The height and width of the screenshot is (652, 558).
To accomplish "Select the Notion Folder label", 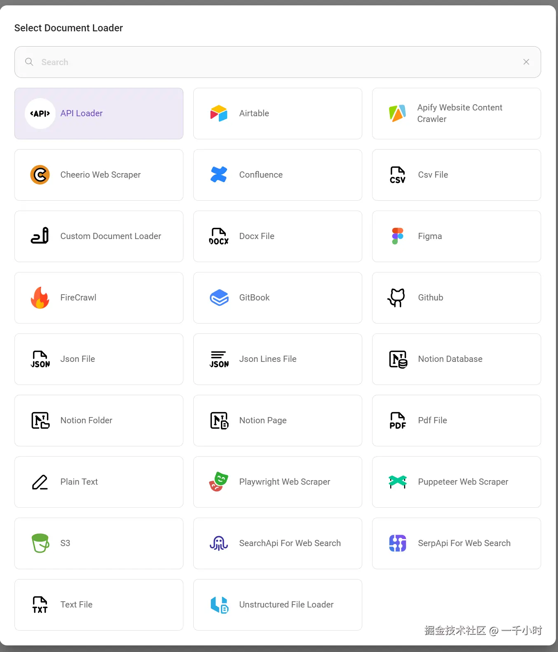I will (87, 420).
